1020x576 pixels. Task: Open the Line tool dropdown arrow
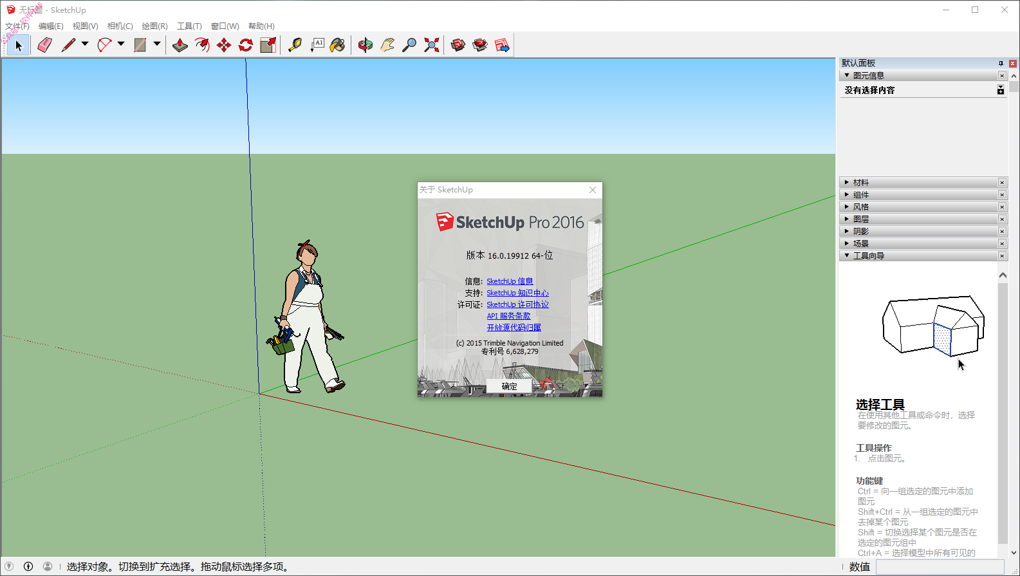[84, 44]
